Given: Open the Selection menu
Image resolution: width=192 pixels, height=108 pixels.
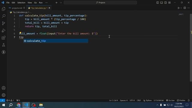Looking at the screenshot, I should coord(21,3).
